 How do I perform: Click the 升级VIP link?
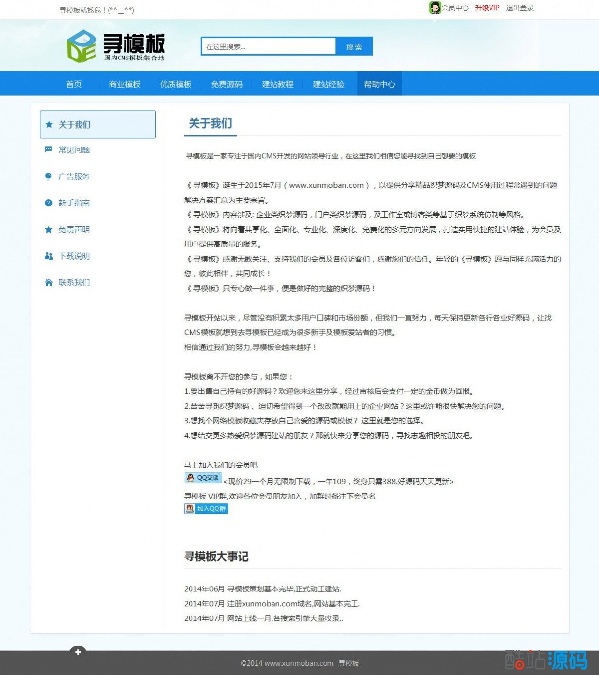[487, 8]
